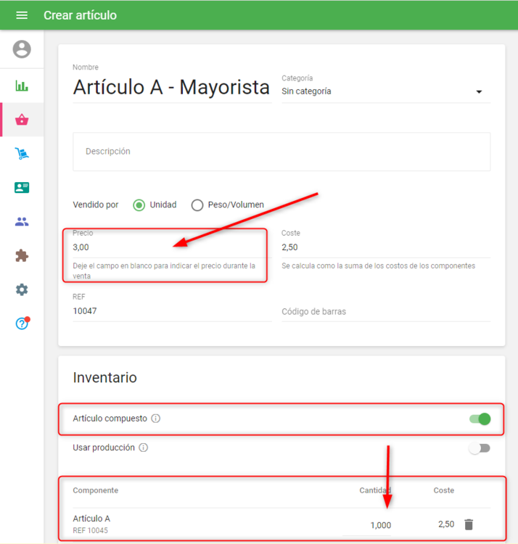Edit the component Cantidad field
The height and width of the screenshot is (544, 518).
[368, 525]
